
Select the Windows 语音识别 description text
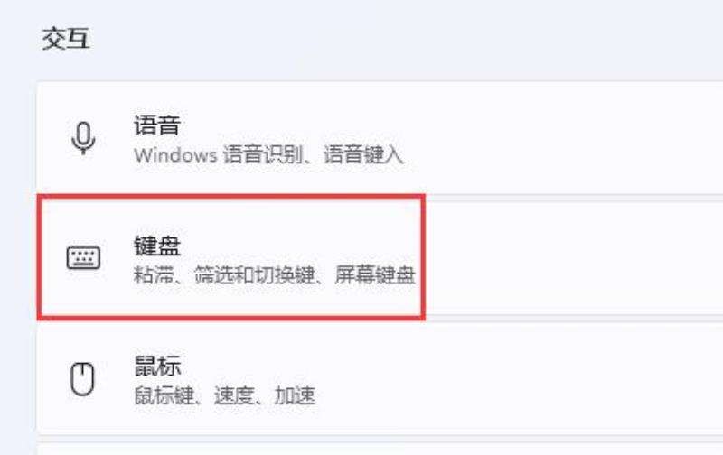[x=219, y=154]
